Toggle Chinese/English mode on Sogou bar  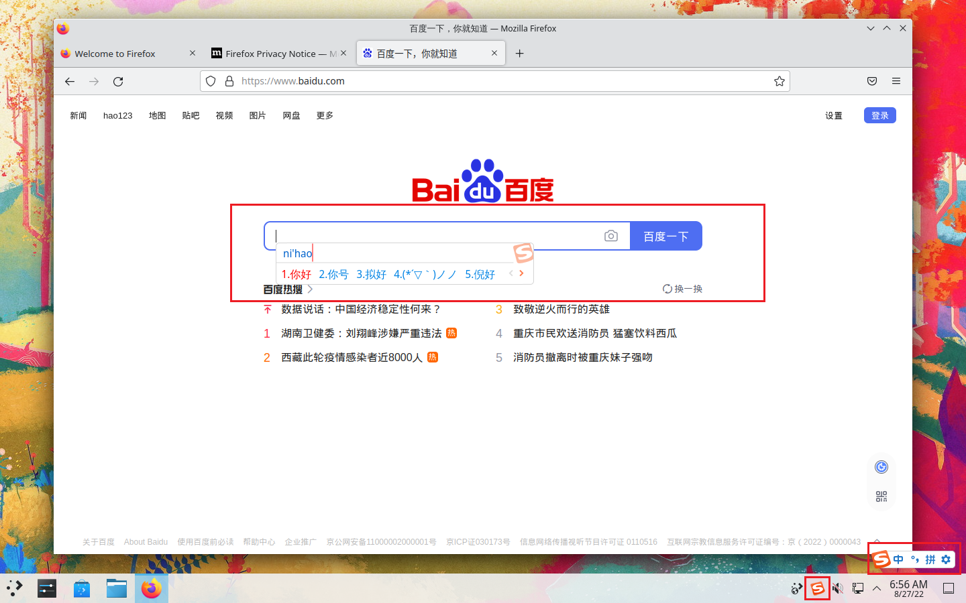(x=898, y=559)
